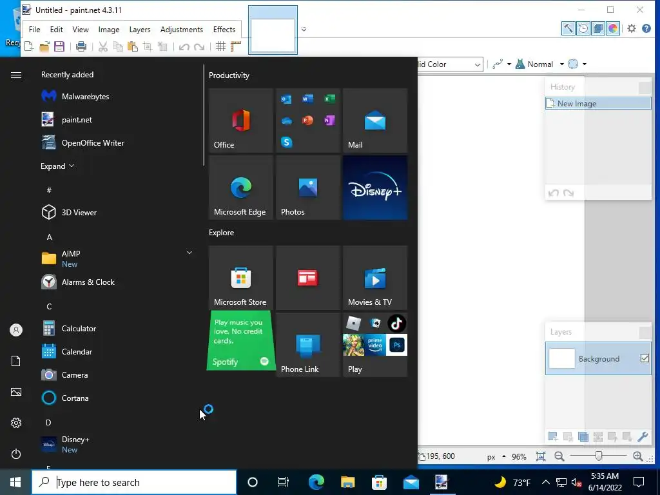Open the View menu
Image resolution: width=660 pixels, height=495 pixels.
81,30
